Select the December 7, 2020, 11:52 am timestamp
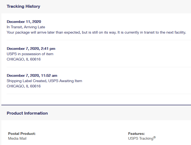 click(32, 75)
